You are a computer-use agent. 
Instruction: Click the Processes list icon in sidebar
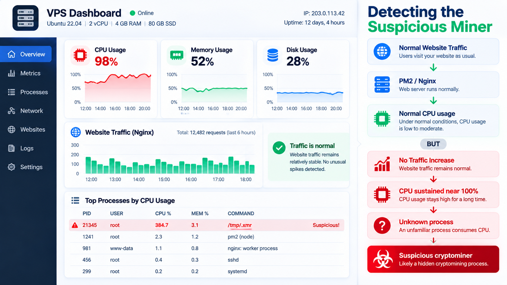12,92
